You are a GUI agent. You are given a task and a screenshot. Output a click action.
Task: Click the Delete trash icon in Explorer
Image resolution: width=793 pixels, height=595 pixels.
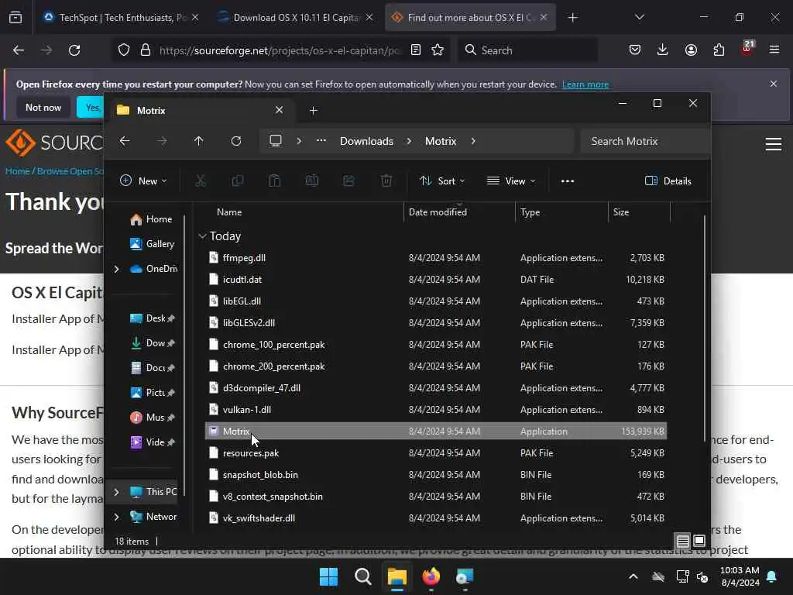[x=386, y=181]
